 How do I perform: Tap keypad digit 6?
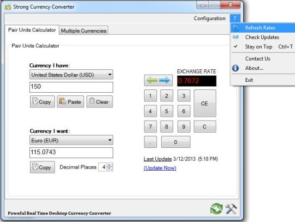coord(184,111)
